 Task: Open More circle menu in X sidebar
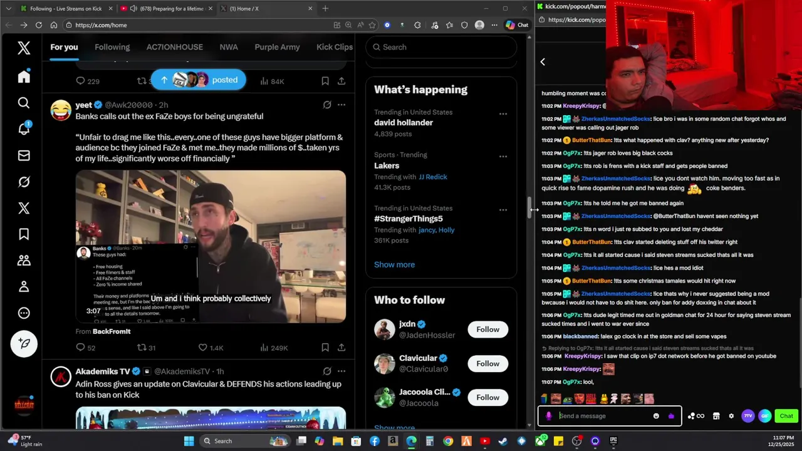click(x=24, y=313)
